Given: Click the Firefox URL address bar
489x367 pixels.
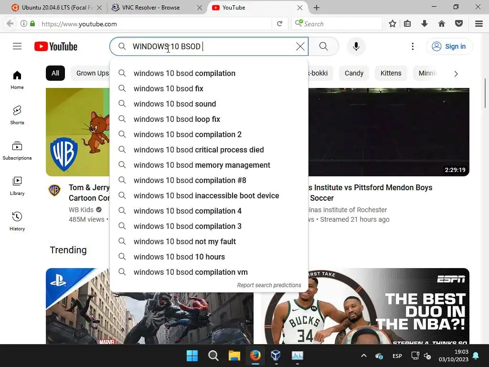Looking at the screenshot, I should 154,24.
